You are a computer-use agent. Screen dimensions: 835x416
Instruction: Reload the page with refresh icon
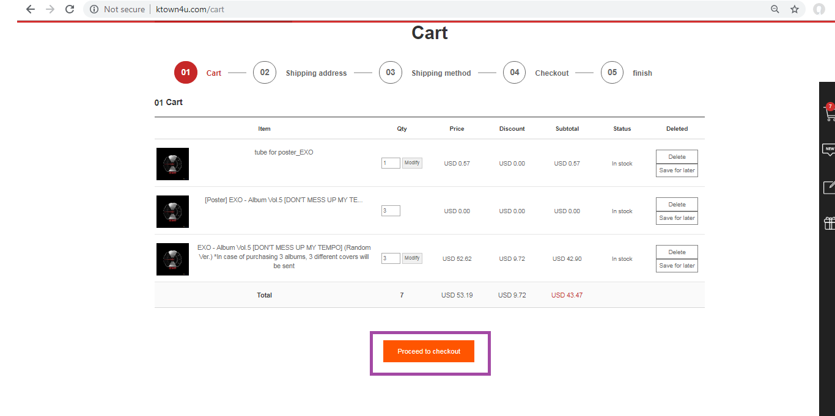click(x=70, y=9)
